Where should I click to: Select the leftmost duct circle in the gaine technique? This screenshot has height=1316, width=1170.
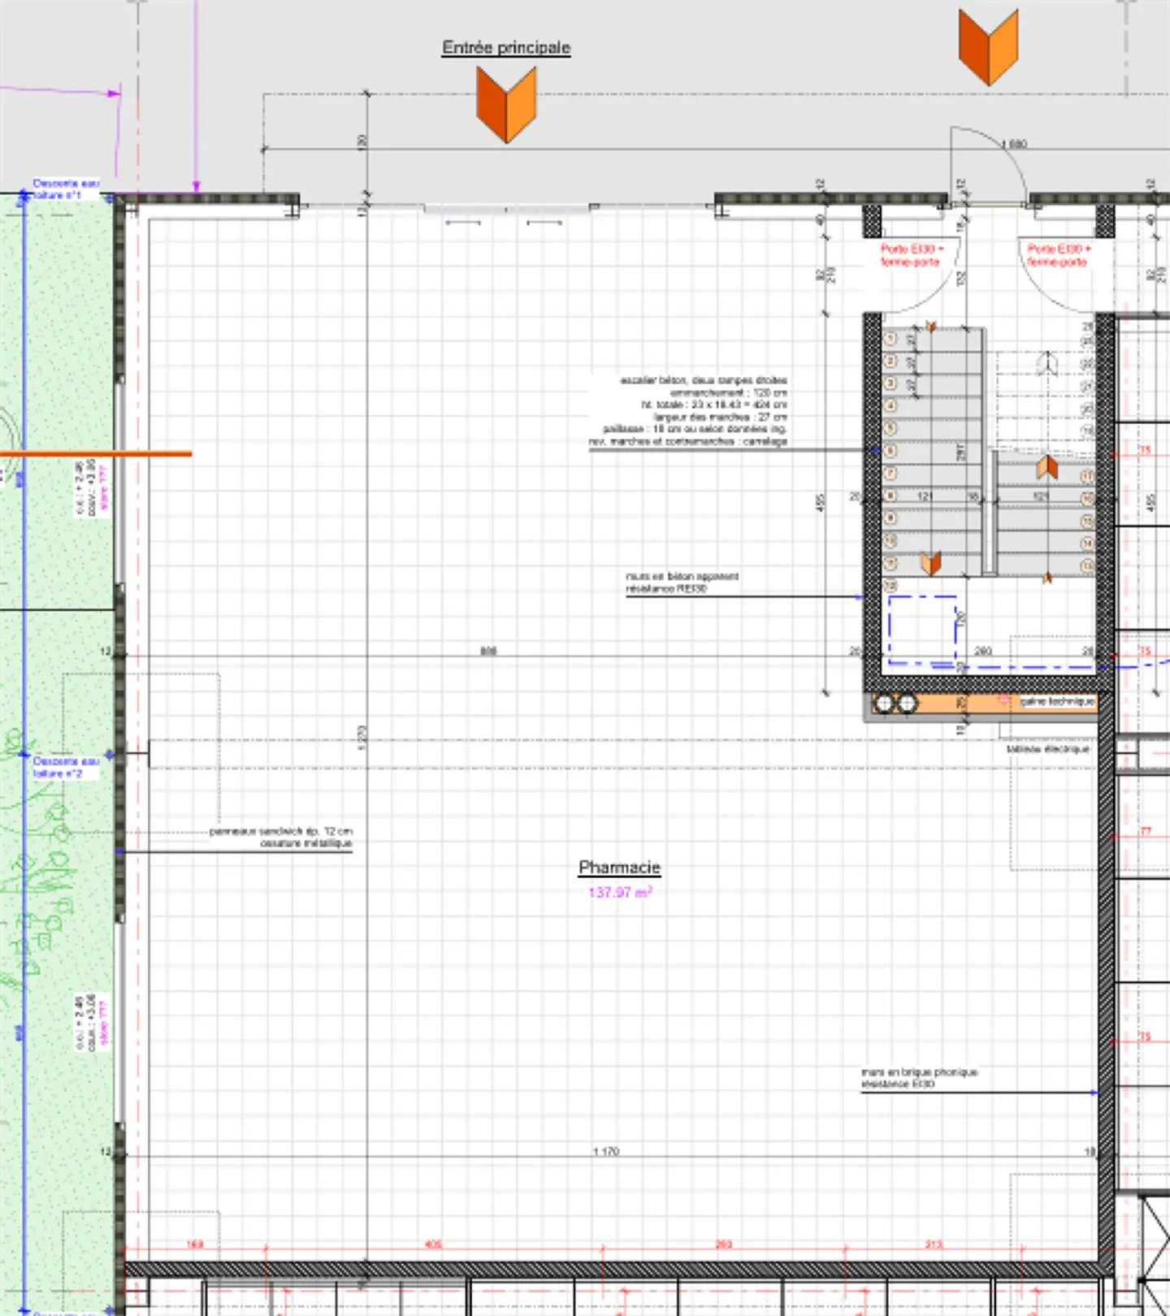click(884, 703)
